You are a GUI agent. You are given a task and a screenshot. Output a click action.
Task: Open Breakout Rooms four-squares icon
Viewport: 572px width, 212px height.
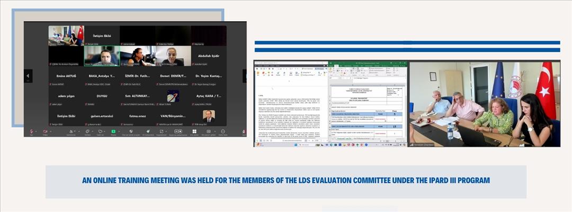click(194, 131)
